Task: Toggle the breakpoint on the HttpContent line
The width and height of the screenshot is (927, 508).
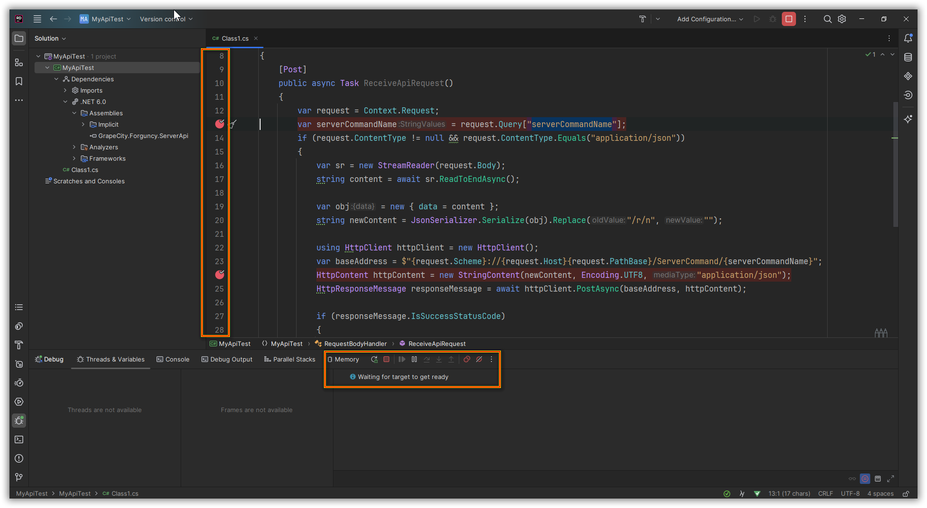Action: (x=219, y=275)
